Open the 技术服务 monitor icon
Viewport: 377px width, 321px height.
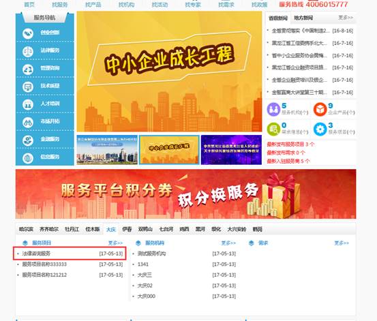click(28, 87)
